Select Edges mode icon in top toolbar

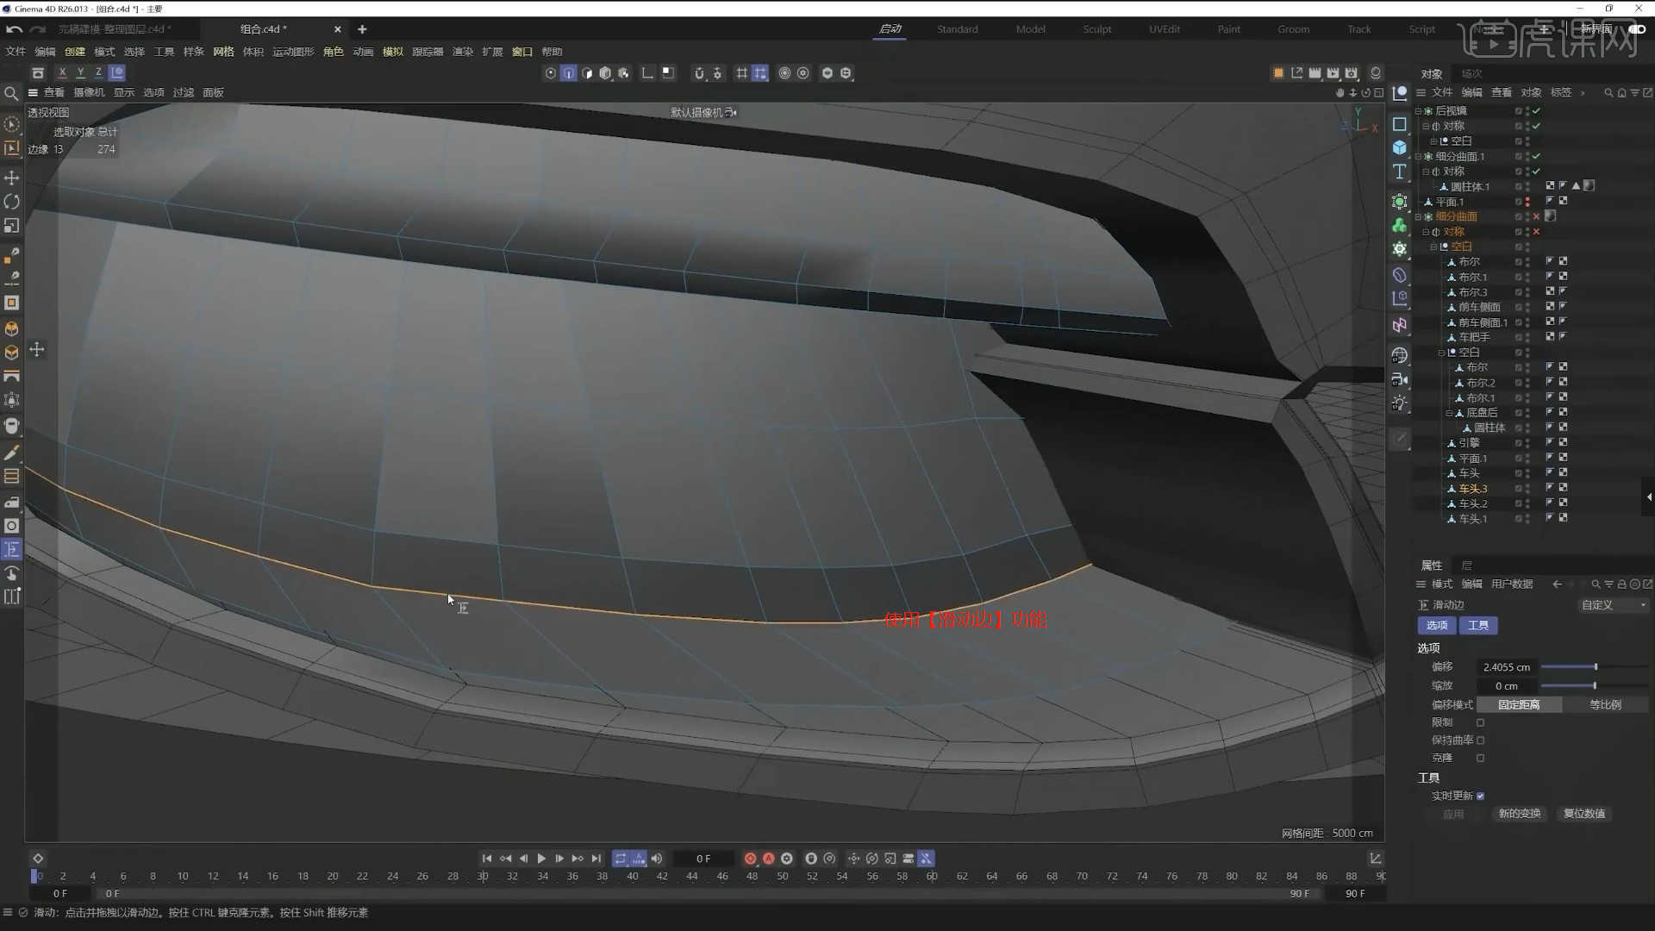[x=569, y=73]
